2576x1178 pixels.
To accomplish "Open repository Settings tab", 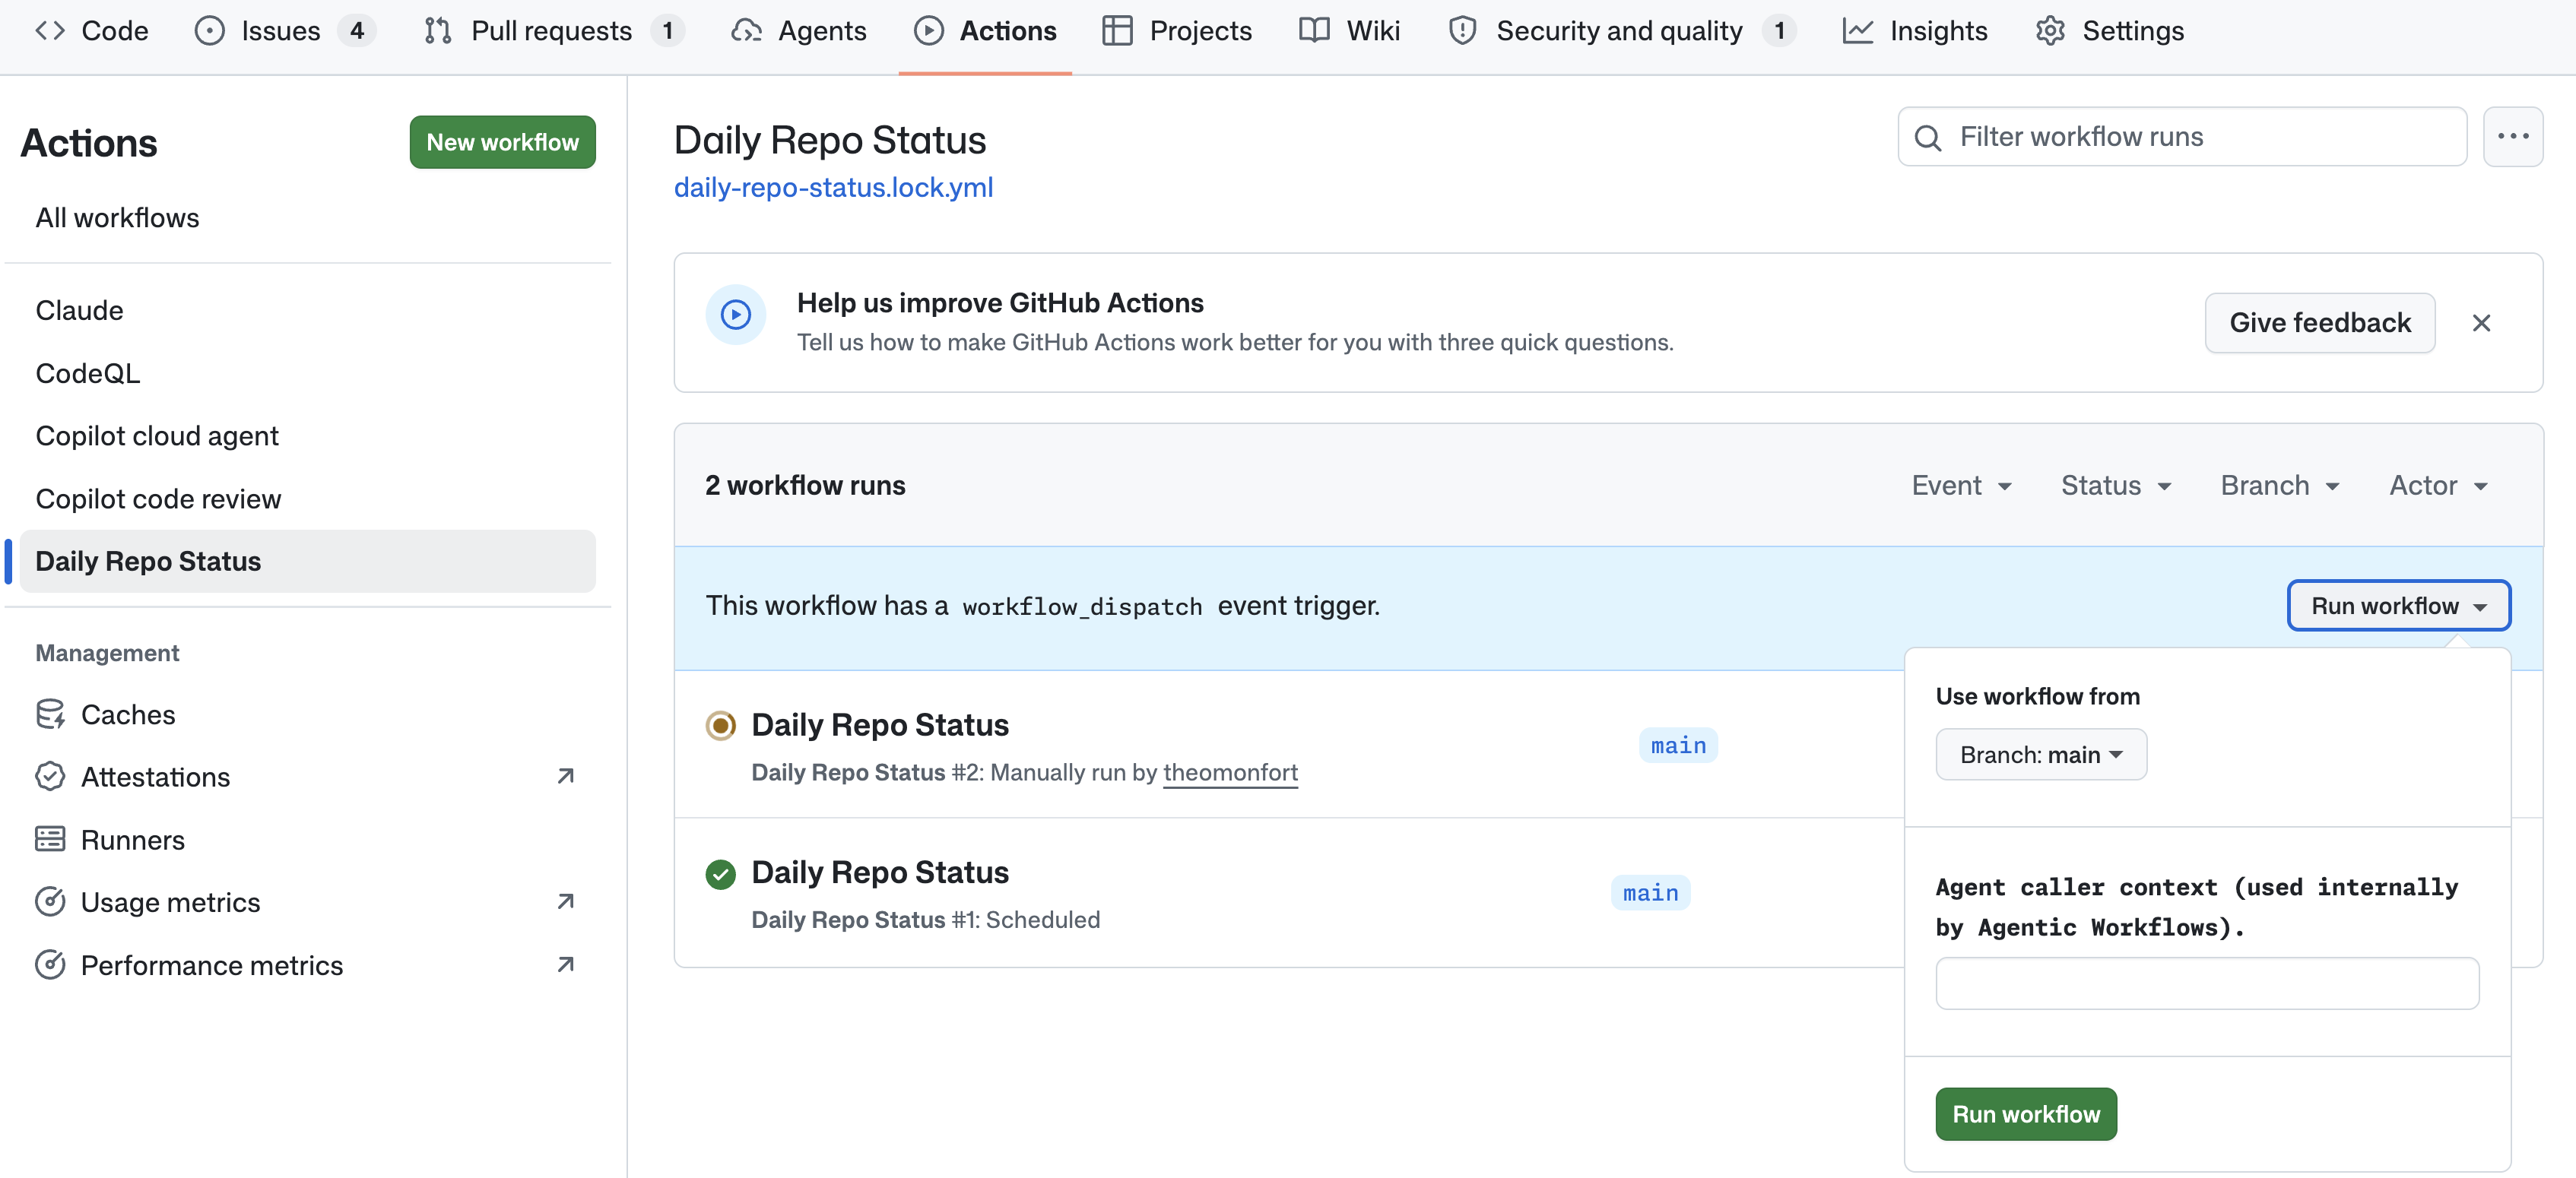I will (x=2110, y=31).
